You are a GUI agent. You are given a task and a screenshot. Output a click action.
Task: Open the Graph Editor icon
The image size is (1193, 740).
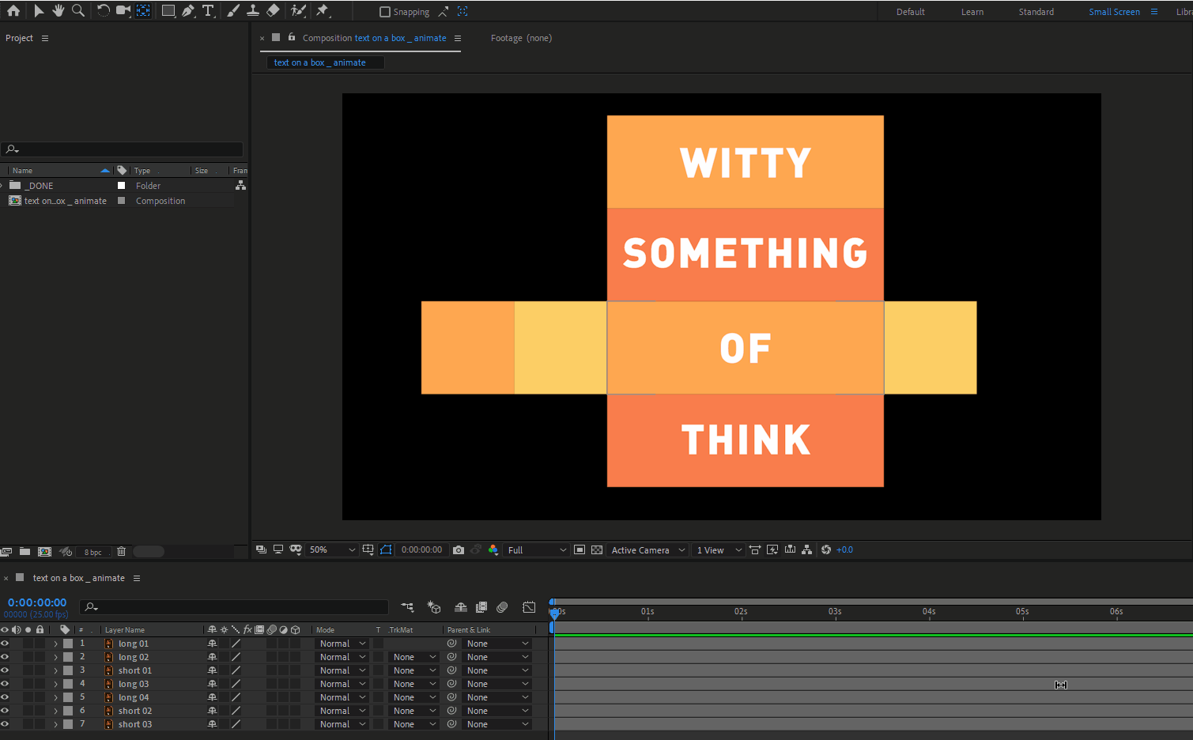pos(529,607)
